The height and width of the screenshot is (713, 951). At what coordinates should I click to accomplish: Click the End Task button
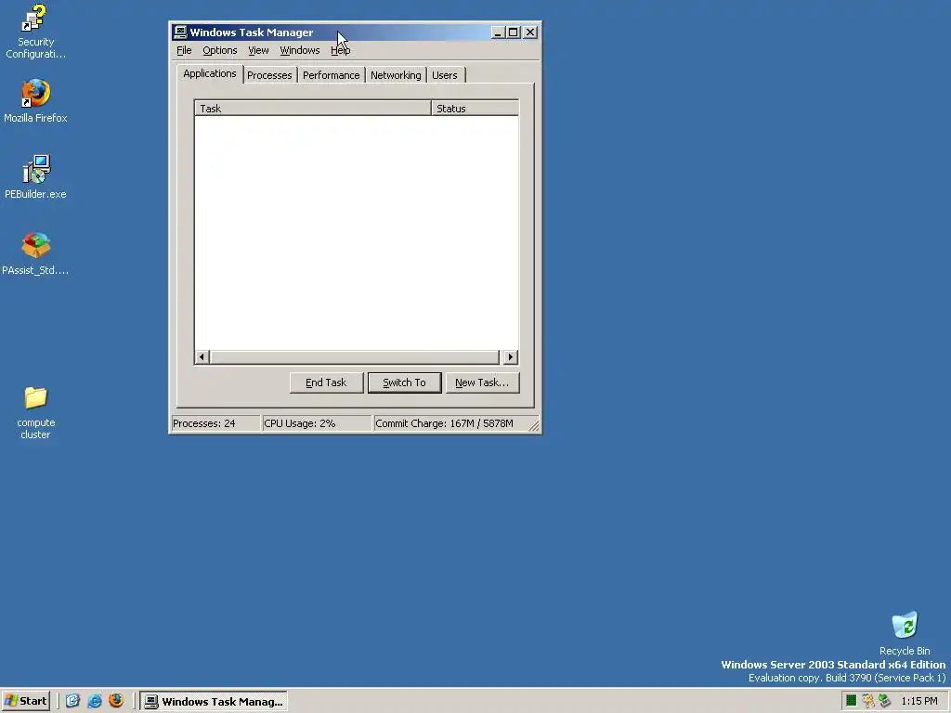tap(326, 382)
